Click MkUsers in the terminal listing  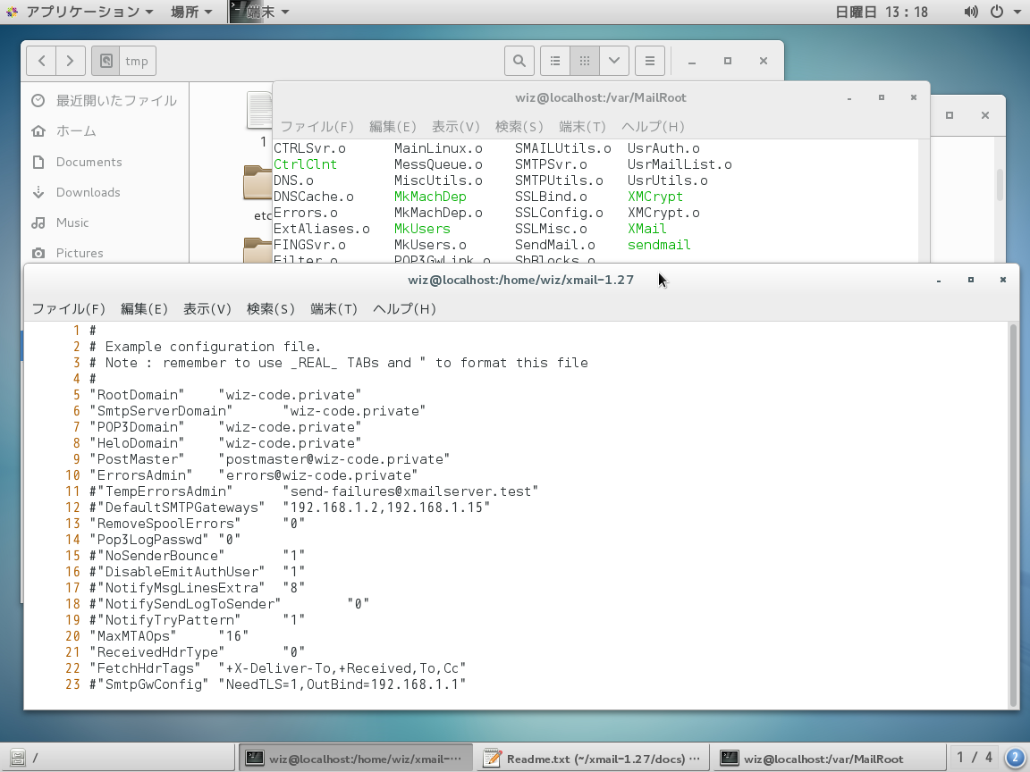click(x=422, y=229)
